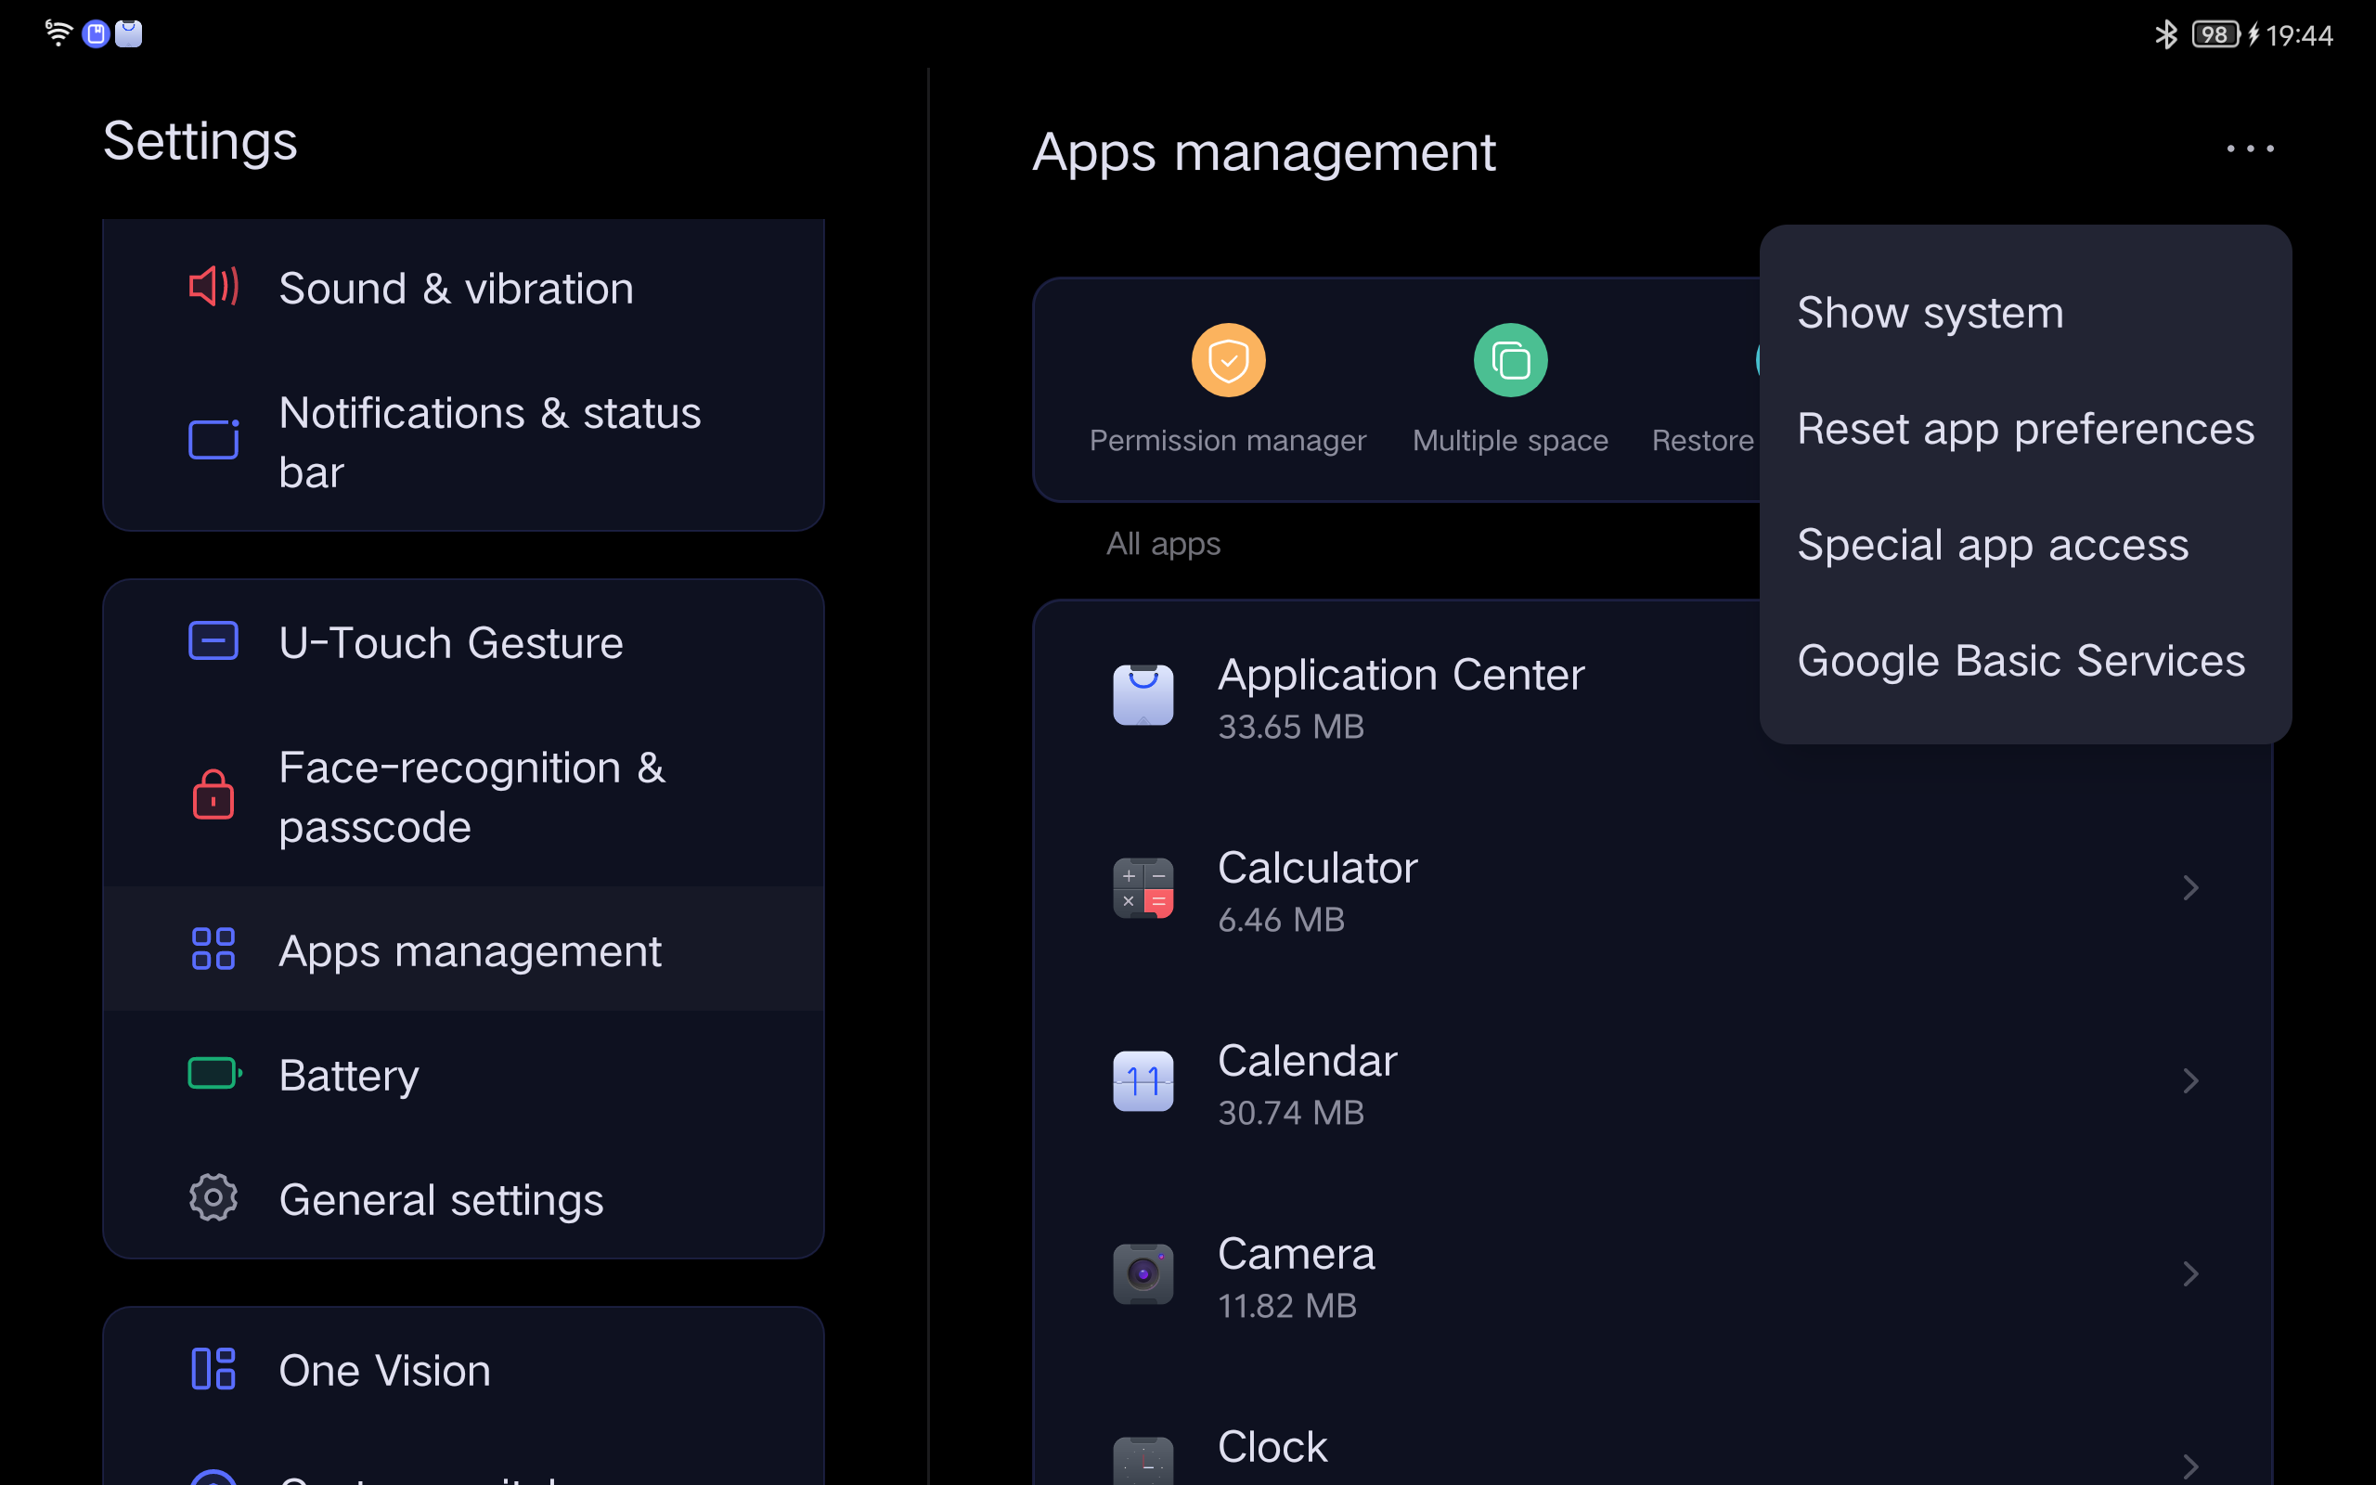
Task: Tap the Application Center app icon
Action: pos(1143,695)
